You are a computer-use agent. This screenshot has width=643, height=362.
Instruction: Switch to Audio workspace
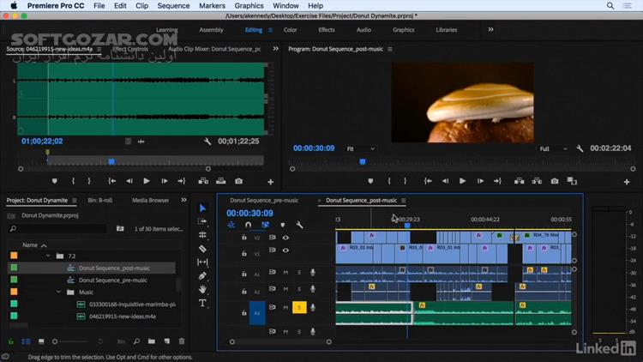tap(364, 30)
